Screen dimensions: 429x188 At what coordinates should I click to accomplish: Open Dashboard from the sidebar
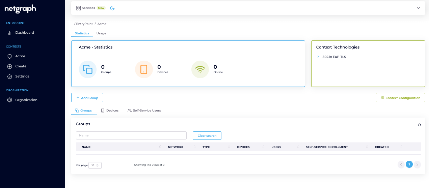tap(24, 33)
